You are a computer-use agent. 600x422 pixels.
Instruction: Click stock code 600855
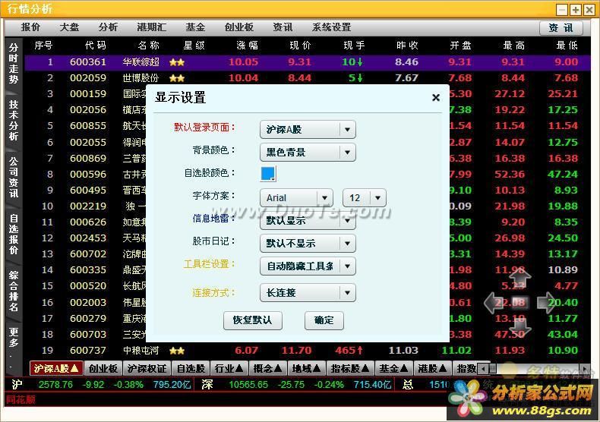pos(88,126)
